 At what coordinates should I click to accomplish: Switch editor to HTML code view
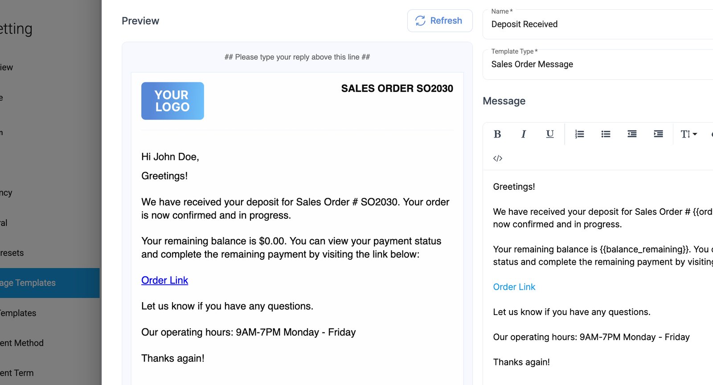tap(498, 158)
